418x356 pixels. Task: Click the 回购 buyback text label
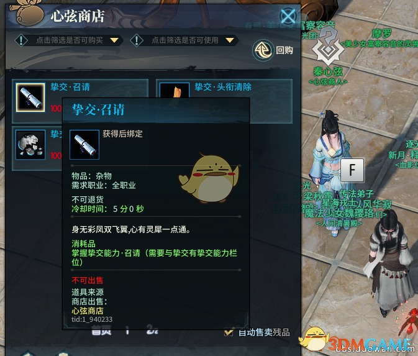click(284, 50)
